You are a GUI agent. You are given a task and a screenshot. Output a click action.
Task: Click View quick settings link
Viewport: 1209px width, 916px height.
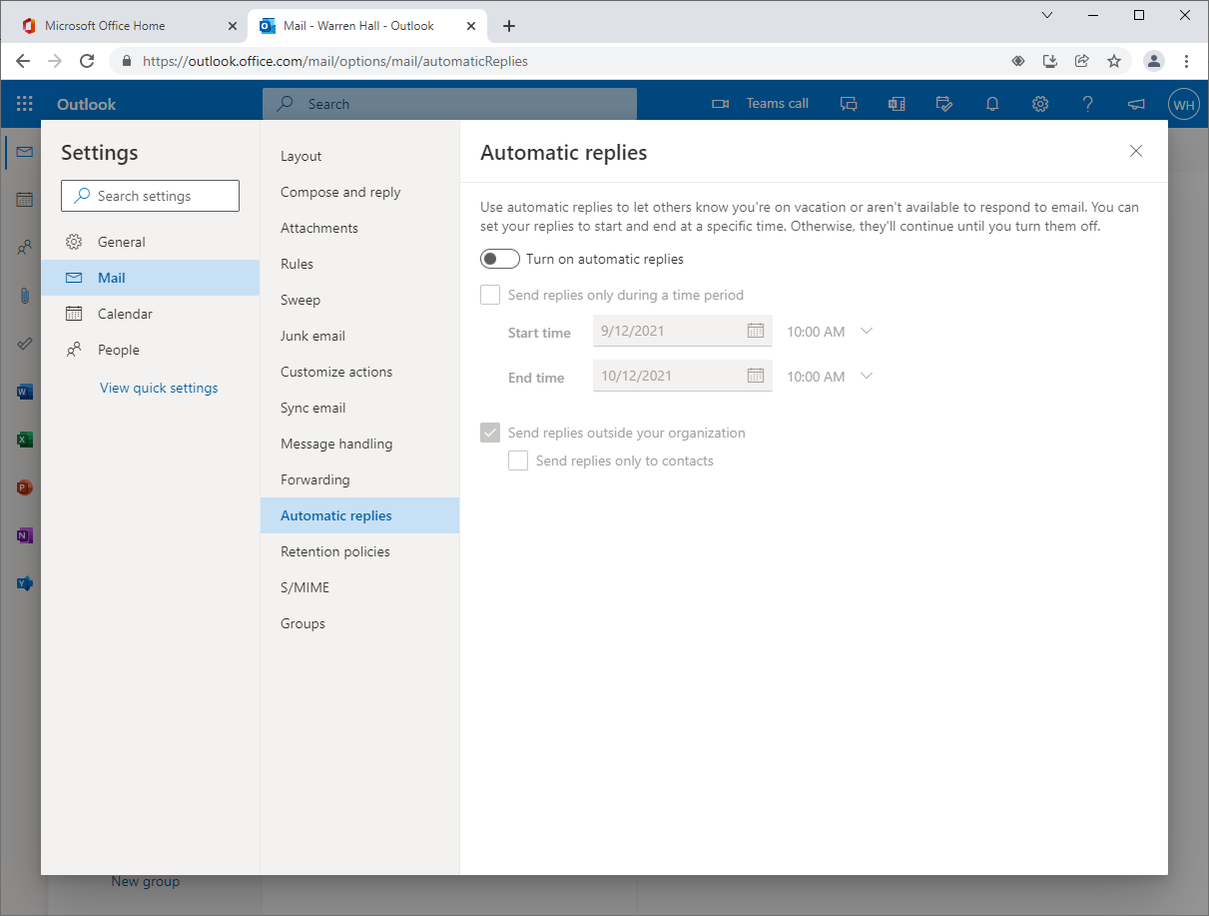pyautogui.click(x=158, y=388)
